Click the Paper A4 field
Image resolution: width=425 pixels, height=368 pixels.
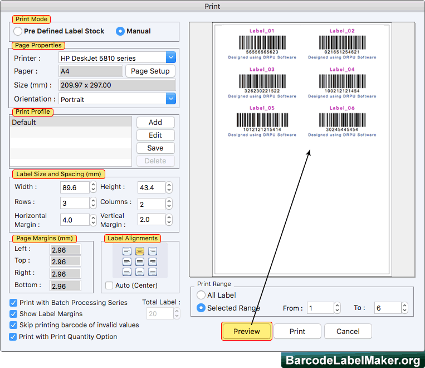click(91, 71)
